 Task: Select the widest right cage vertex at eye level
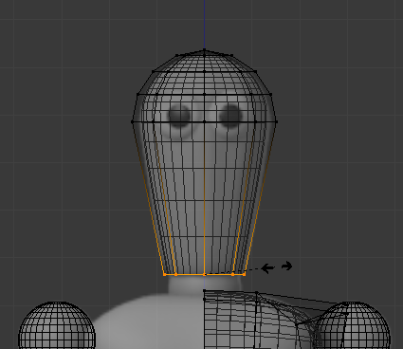[x=276, y=121]
